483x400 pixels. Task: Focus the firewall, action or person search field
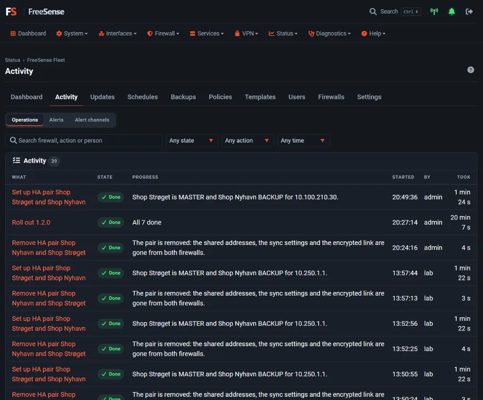pyautogui.click(x=84, y=141)
